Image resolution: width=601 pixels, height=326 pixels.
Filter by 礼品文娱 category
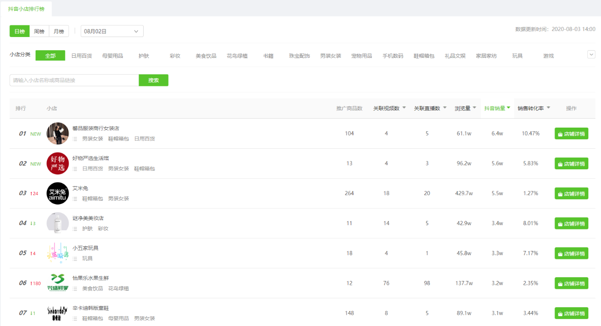pos(455,56)
